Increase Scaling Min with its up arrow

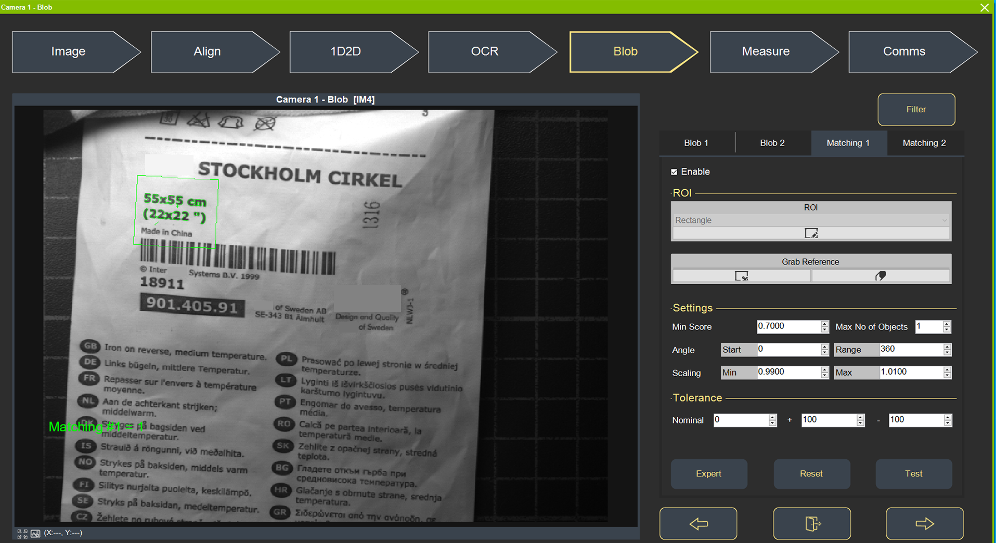(x=824, y=369)
